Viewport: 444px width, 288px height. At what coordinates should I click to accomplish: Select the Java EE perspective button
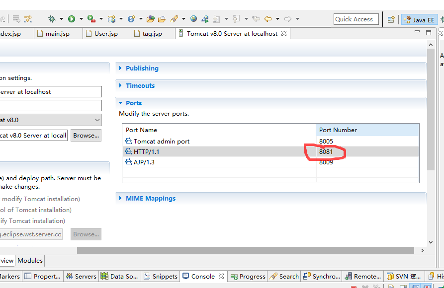coord(419,20)
